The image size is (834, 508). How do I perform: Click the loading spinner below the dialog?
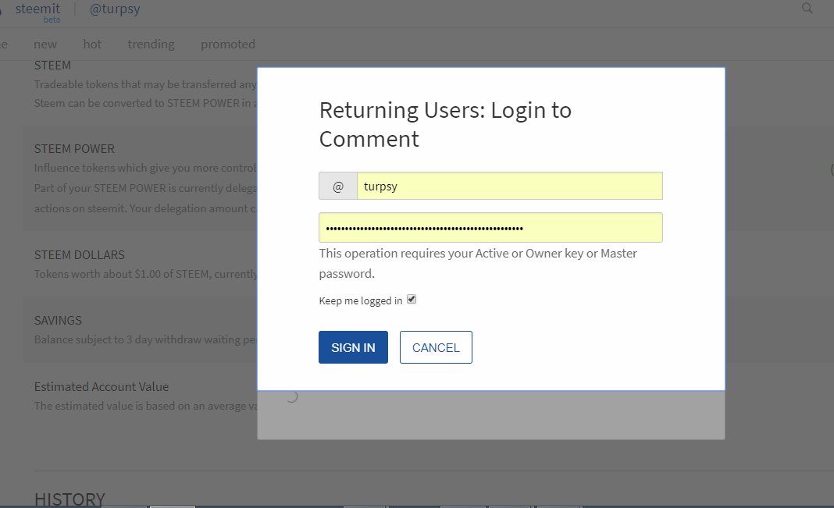[x=291, y=396]
